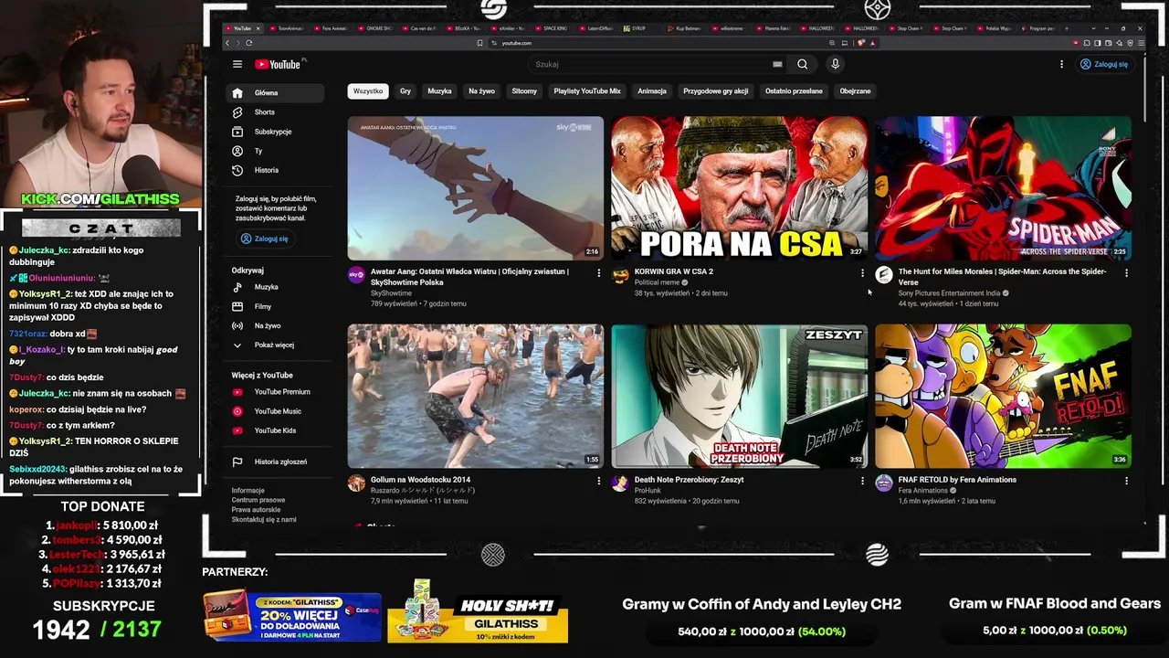
Task: Open the Political meme channel avatar
Action: [620, 275]
